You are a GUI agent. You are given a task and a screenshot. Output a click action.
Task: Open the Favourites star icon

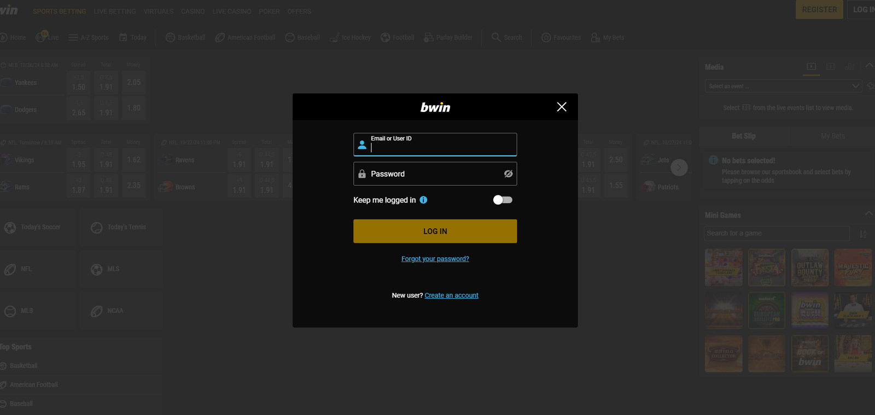[546, 38]
